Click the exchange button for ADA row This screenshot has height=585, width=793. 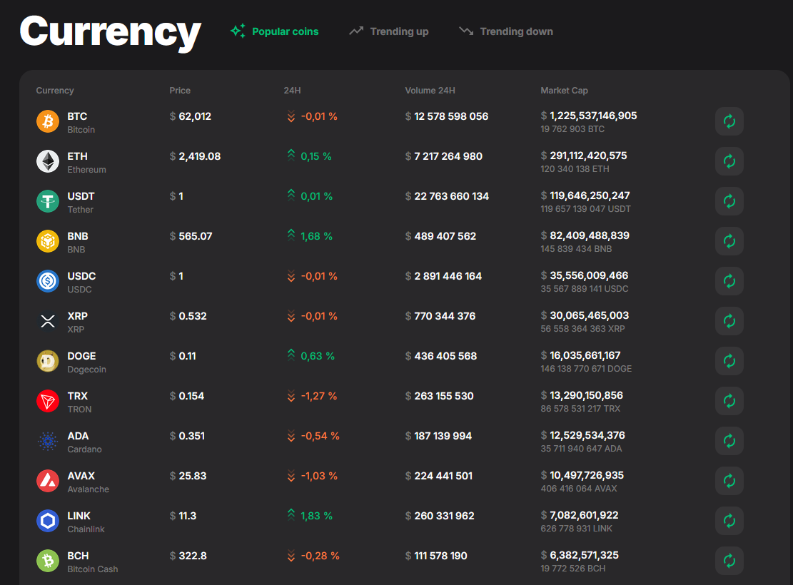729,441
